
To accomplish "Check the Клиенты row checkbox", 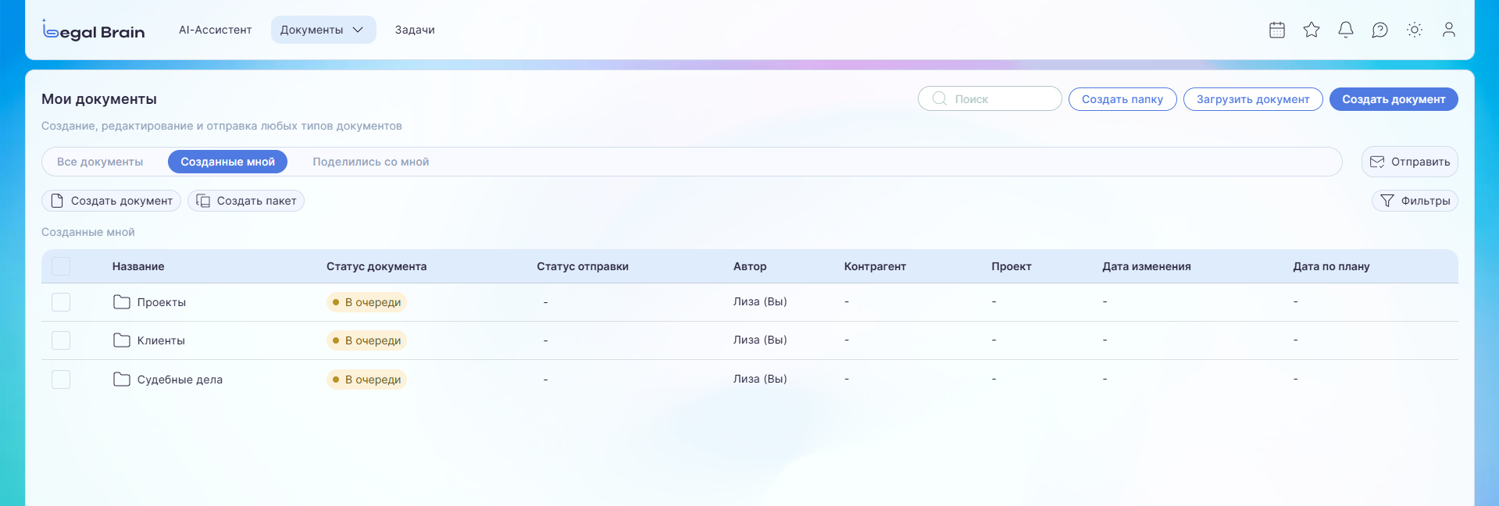I will click(x=61, y=340).
